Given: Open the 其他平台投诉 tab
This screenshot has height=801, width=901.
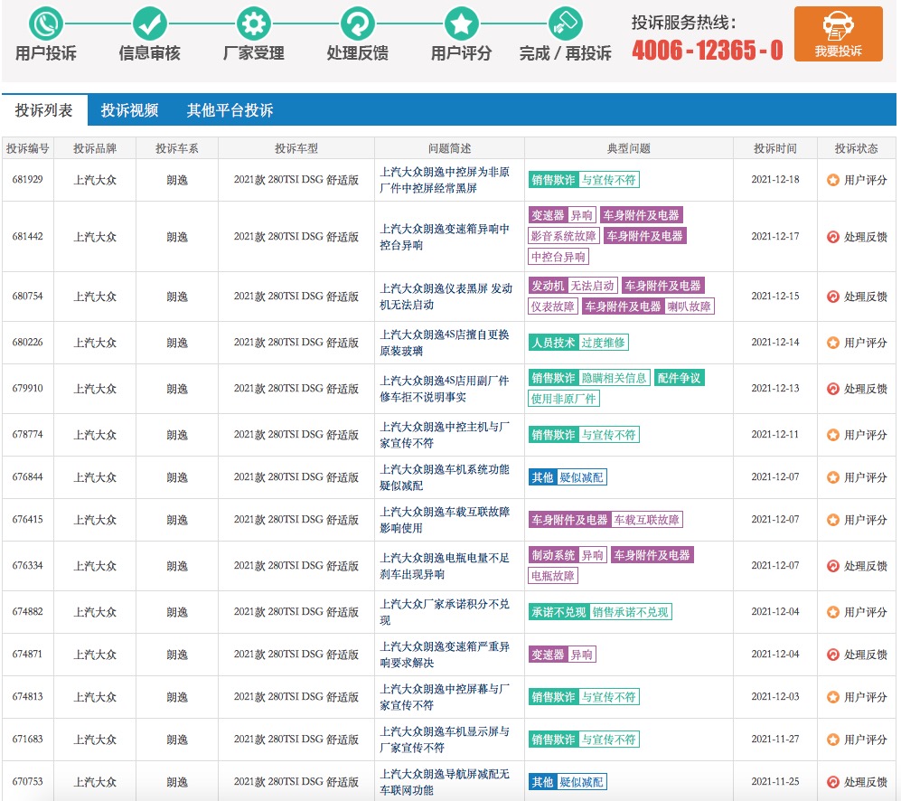Looking at the screenshot, I should [x=230, y=110].
